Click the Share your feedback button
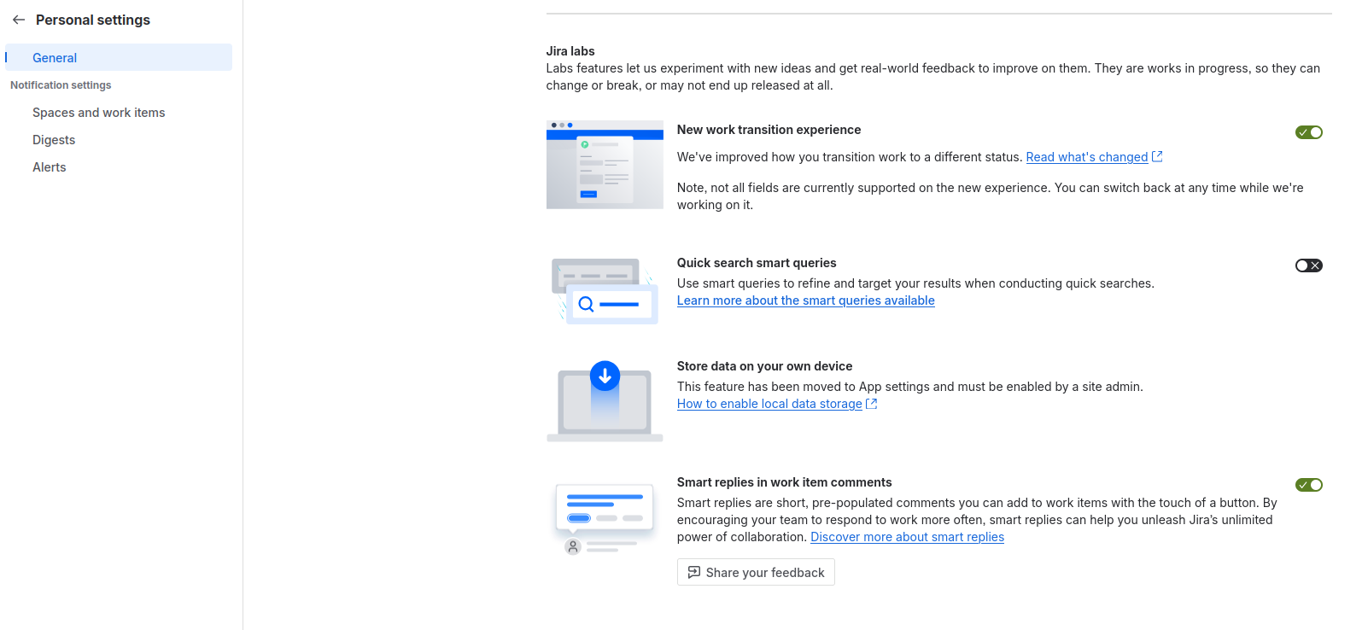Screen dimensions: 1368x630 pyautogui.click(x=755, y=572)
